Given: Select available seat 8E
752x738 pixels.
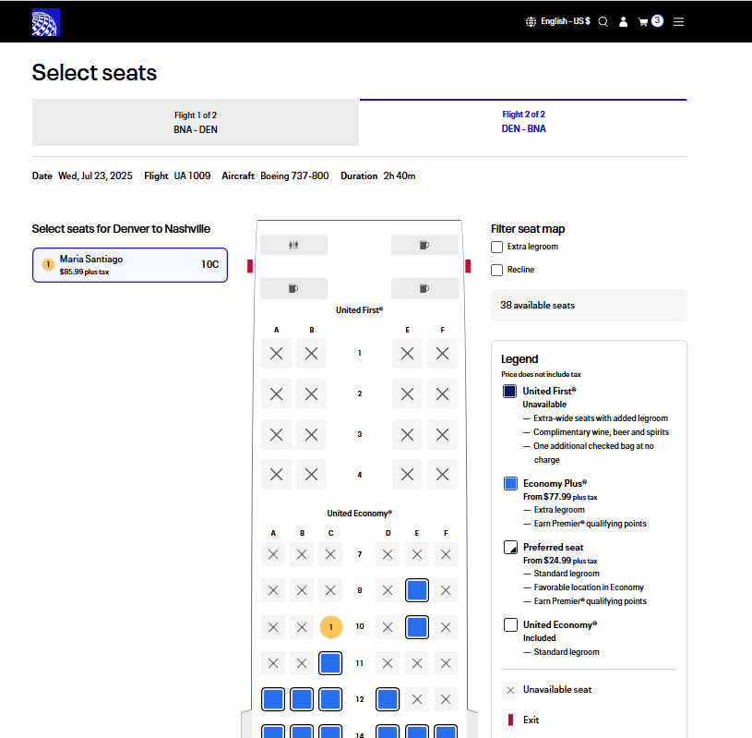Looking at the screenshot, I should (417, 590).
